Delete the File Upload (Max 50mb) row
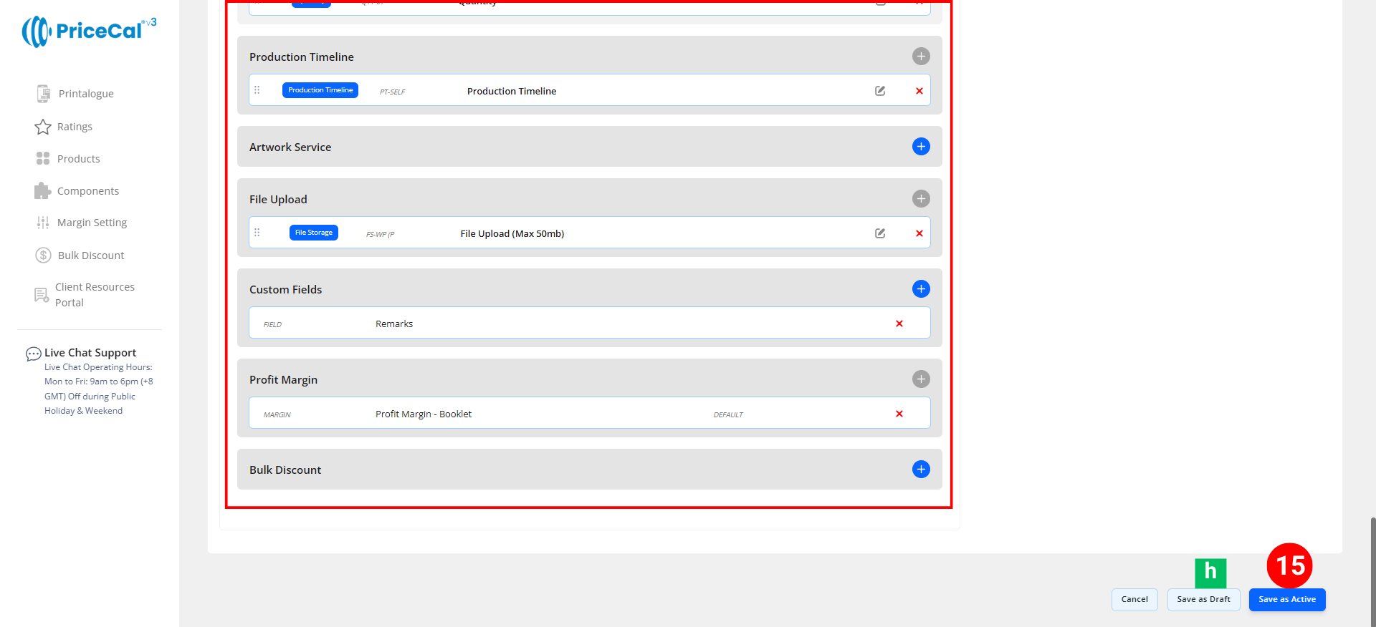1376x627 pixels. (919, 233)
